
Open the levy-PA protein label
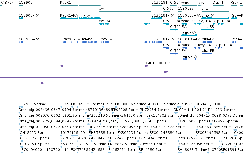pyautogui.click(x=204, y=45)
